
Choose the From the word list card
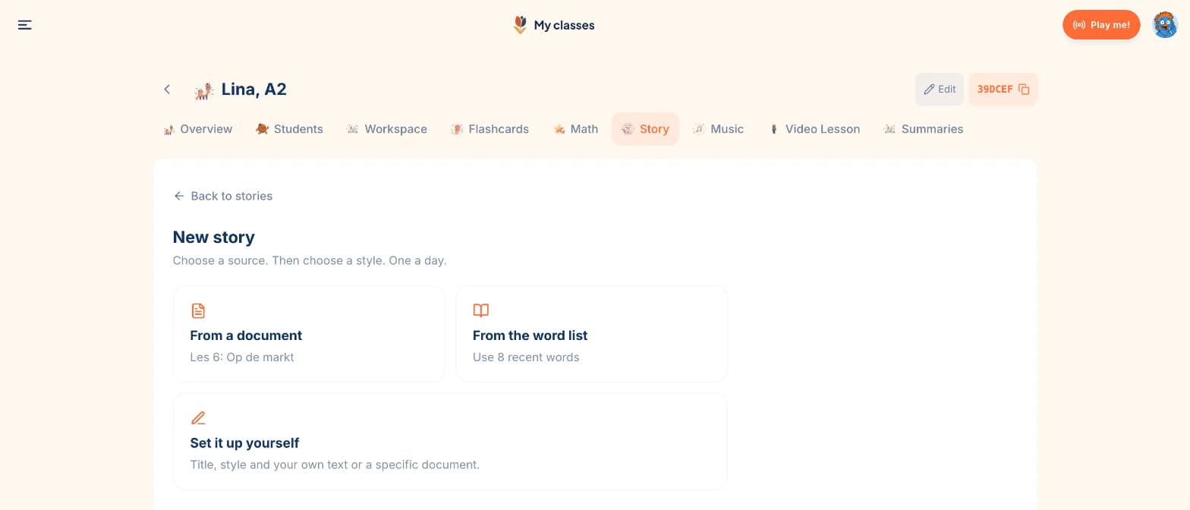point(591,334)
